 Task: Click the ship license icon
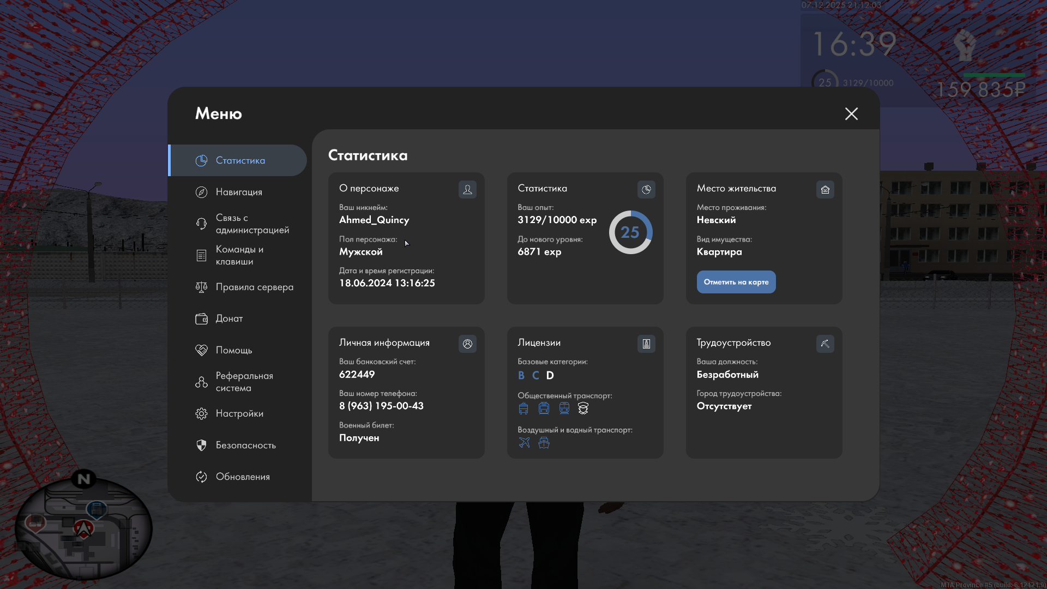tap(544, 442)
